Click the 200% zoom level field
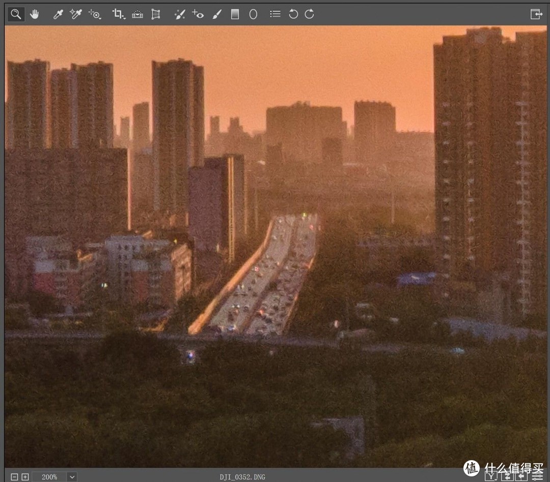This screenshot has height=482, width=550. [x=49, y=477]
